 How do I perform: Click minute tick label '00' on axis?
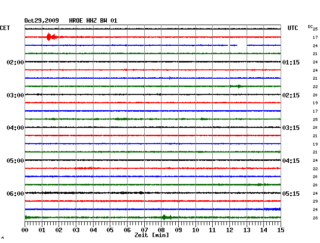(25, 230)
